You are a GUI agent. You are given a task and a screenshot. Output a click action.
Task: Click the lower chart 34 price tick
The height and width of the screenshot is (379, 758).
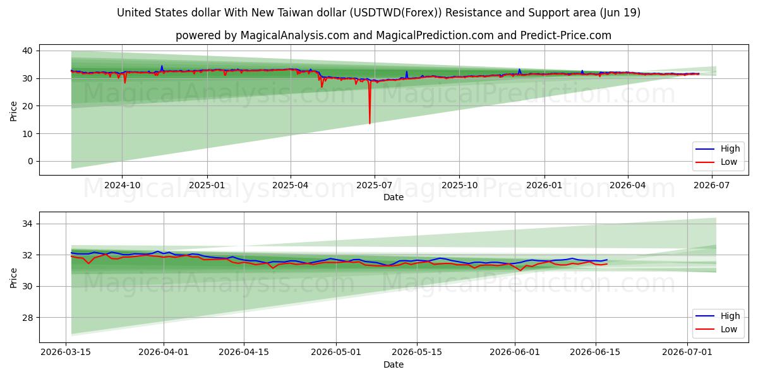point(28,224)
